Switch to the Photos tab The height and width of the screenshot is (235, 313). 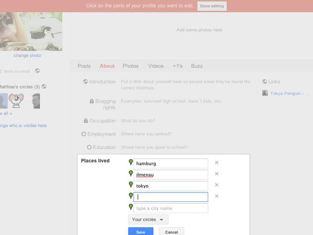[x=130, y=66]
